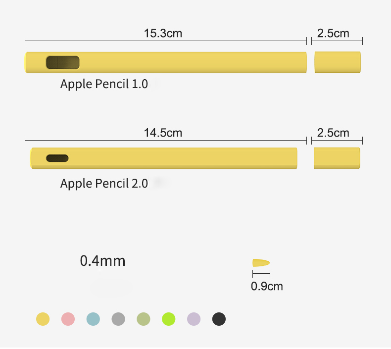Select the lavender purple color swatch
Screen dimensions: 391x349
[194, 319]
